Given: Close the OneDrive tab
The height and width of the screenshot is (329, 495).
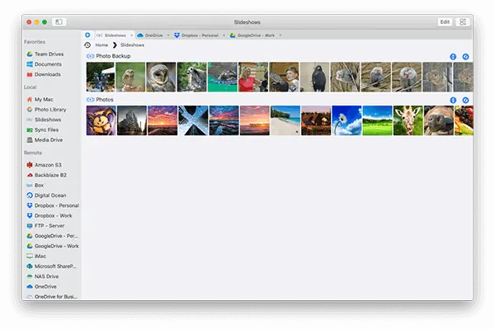Looking at the screenshot, I should [x=168, y=35].
